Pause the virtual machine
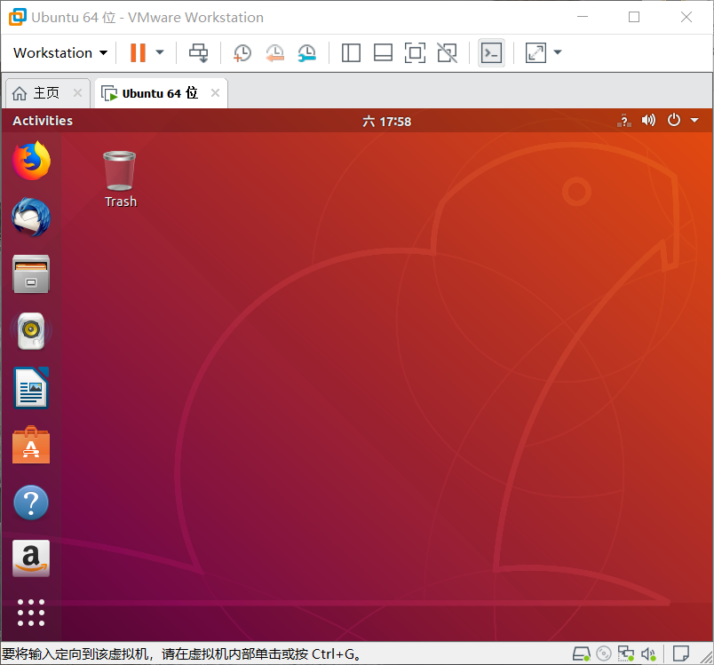The height and width of the screenshot is (665, 714). 138,52
